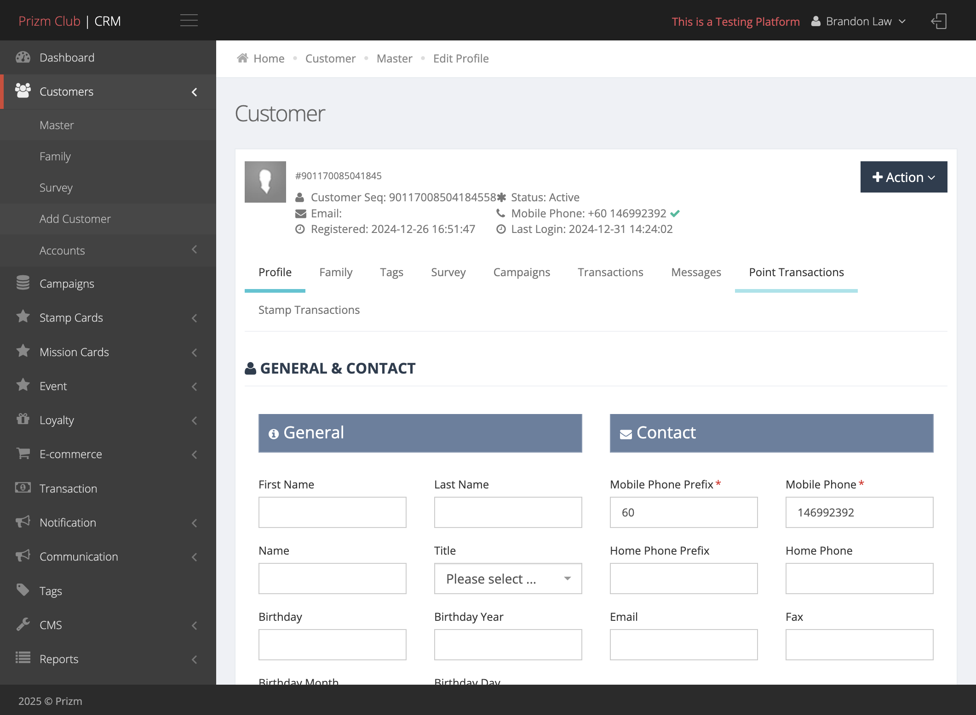
Task: Focus the First Name input field
Action: click(333, 512)
